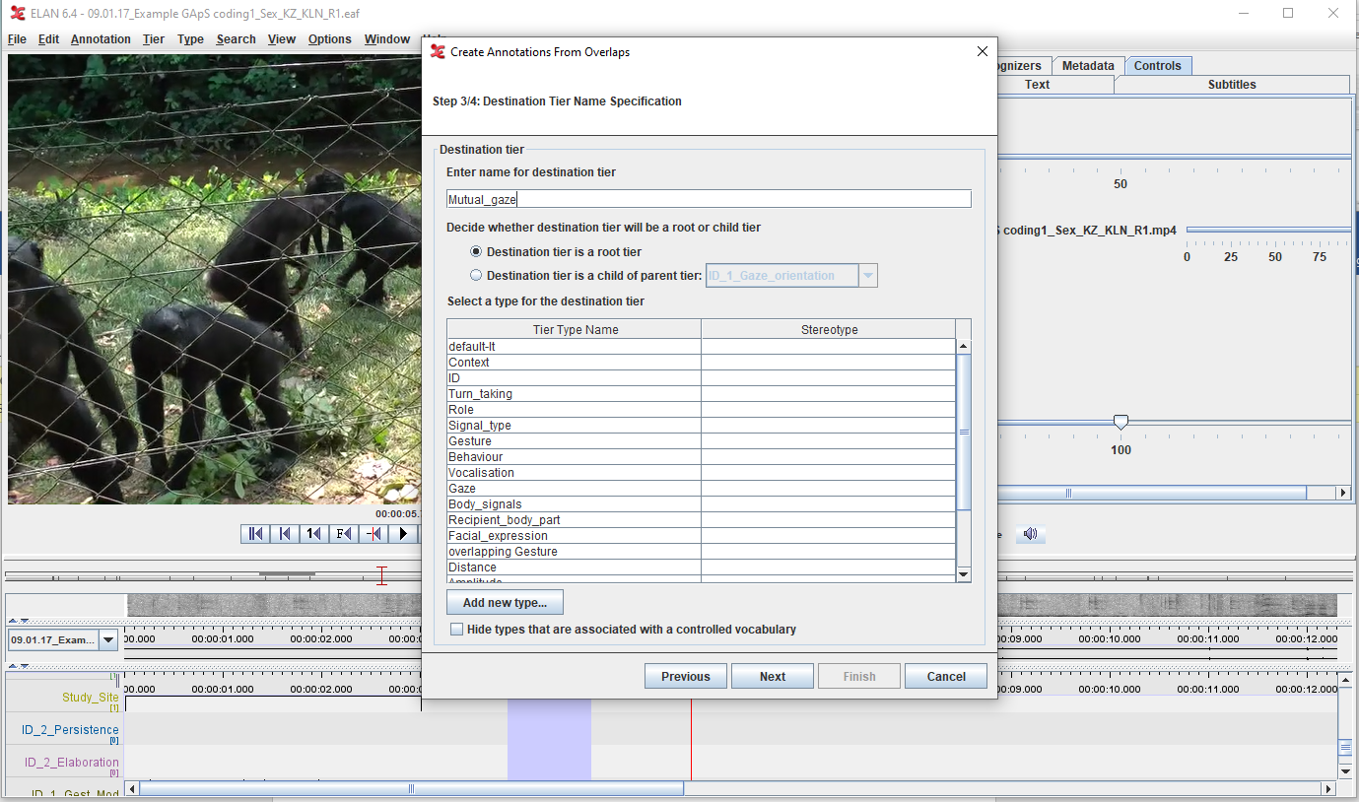Open the Search menu
This screenshot has height=802, width=1359.
click(237, 39)
